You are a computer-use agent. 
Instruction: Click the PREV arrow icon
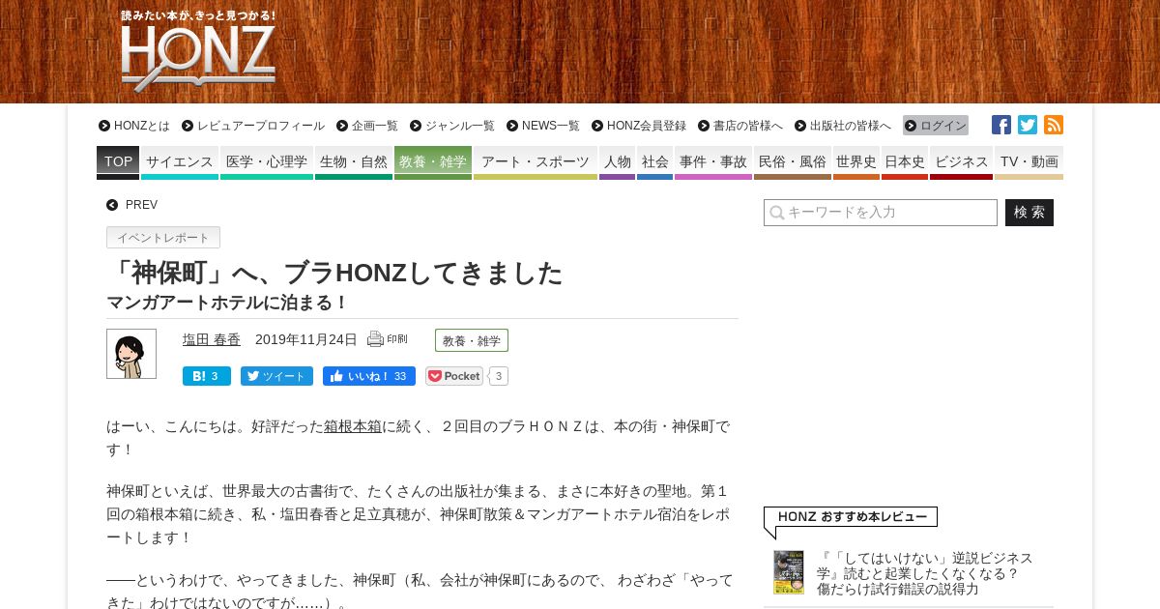point(112,205)
